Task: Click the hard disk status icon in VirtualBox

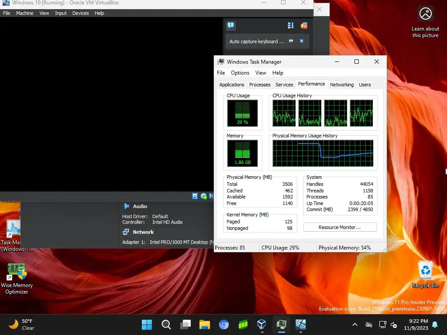Action: point(195,196)
